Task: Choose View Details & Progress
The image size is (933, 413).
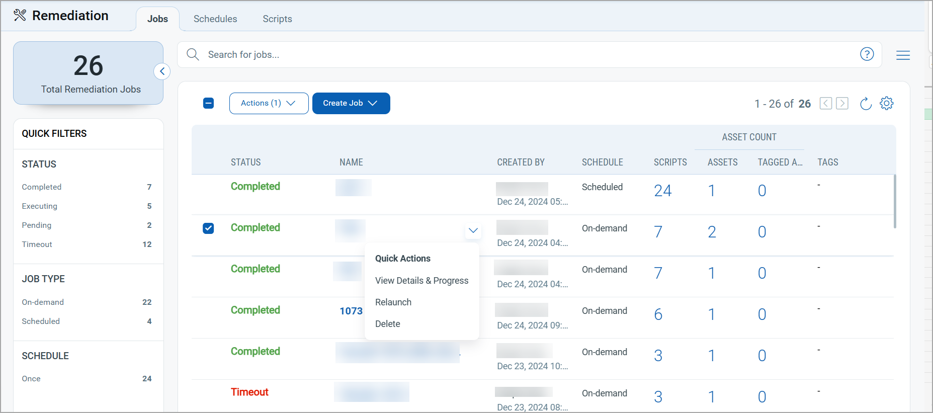Action: click(421, 281)
